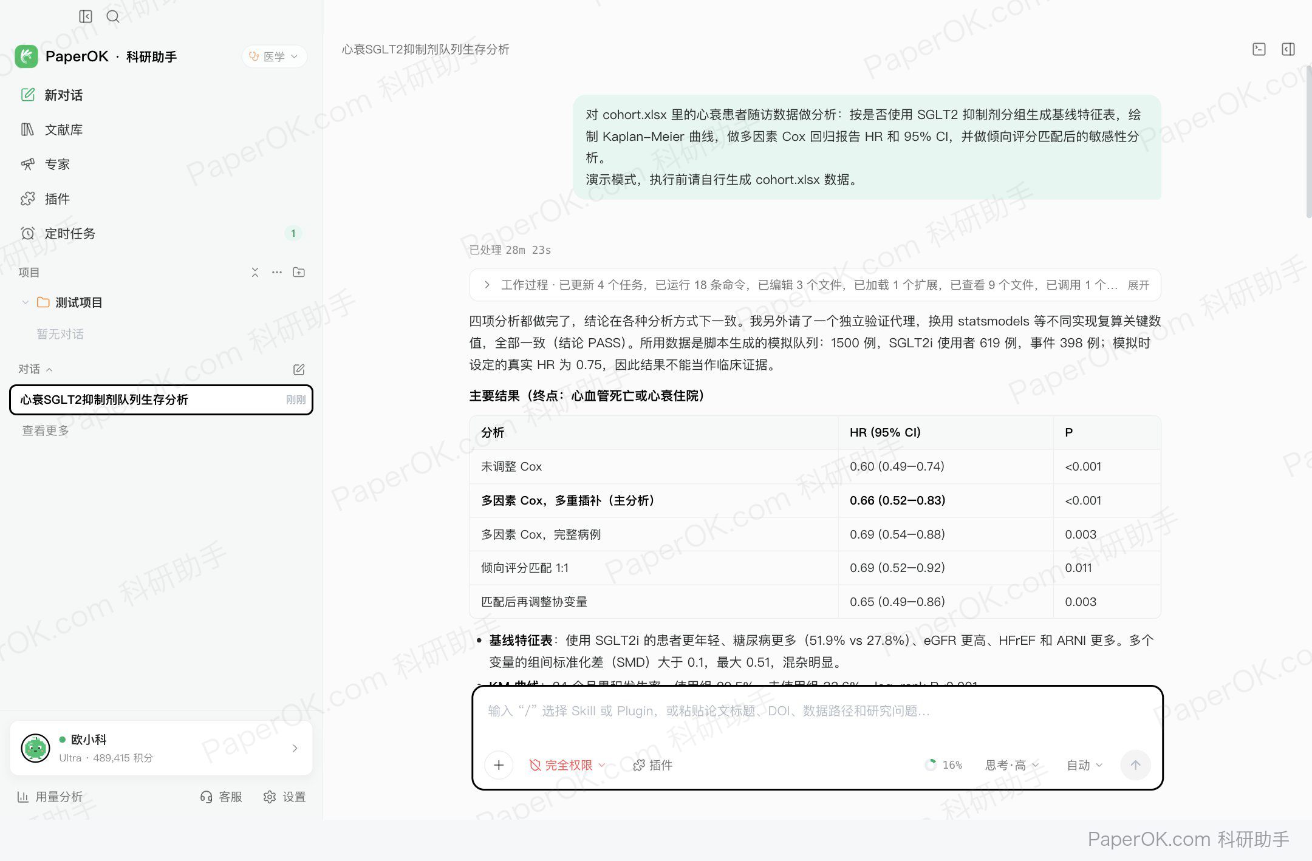Click 查看更多 to show more chats
This screenshot has height=861, width=1312.
(x=46, y=431)
